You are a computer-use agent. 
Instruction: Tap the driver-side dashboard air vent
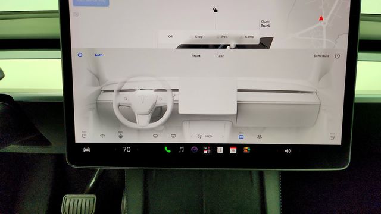point(140,90)
